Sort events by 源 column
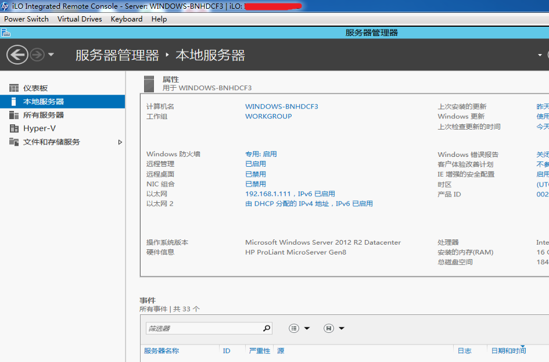 tap(281, 350)
